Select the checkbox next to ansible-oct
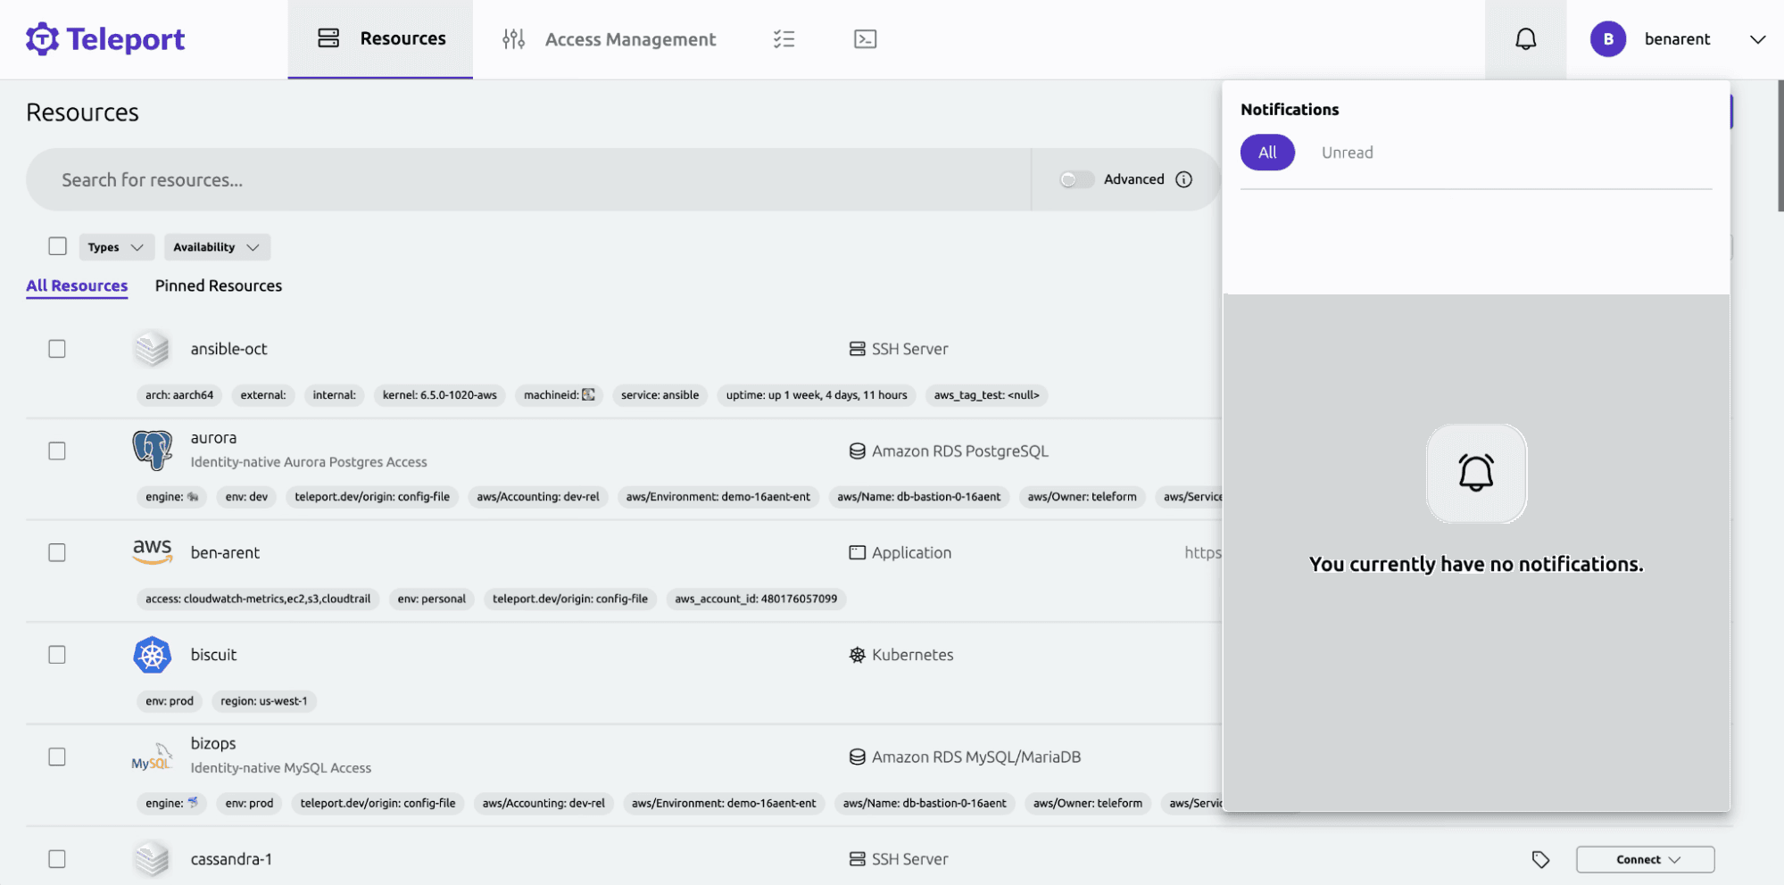This screenshot has height=885, width=1784. pyautogui.click(x=56, y=348)
